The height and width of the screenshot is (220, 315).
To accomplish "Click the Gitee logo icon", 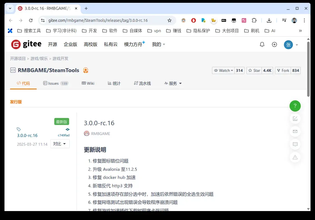I will click(16, 44).
